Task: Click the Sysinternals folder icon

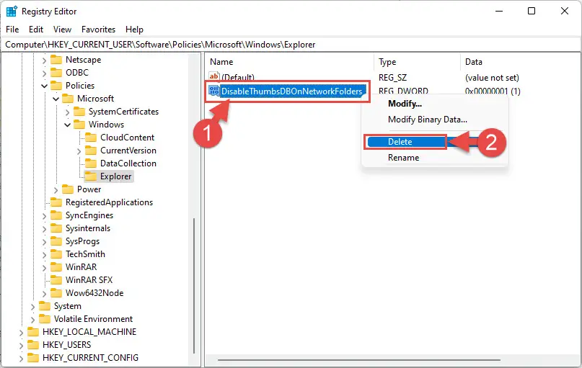Action: point(56,228)
